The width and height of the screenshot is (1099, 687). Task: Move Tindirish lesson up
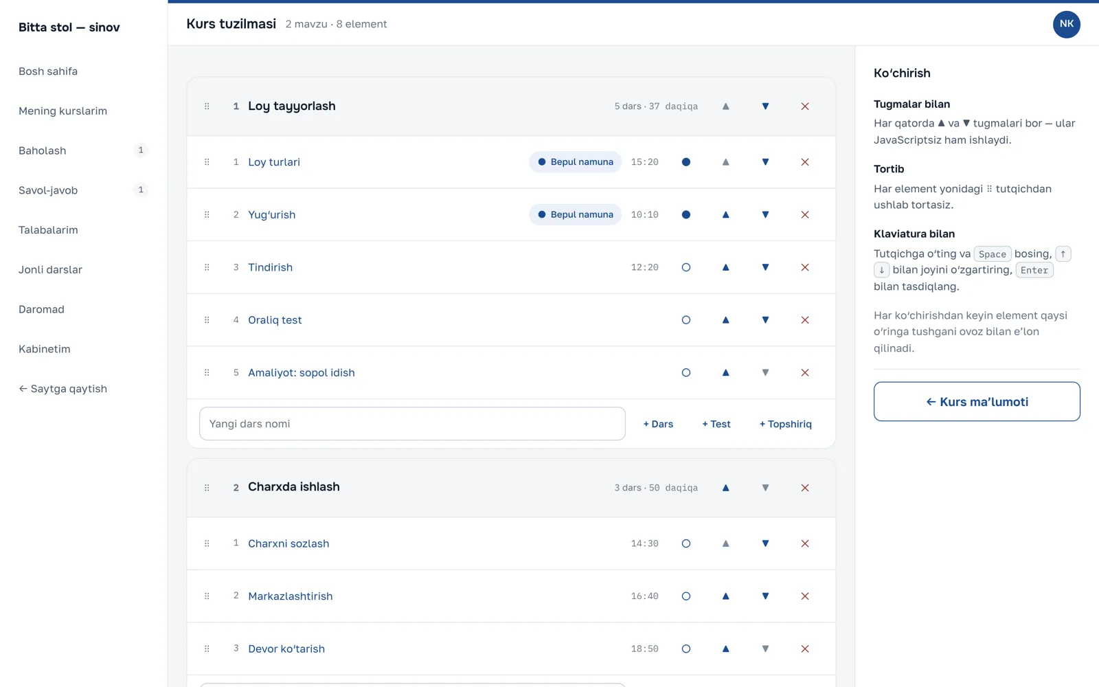coord(725,267)
